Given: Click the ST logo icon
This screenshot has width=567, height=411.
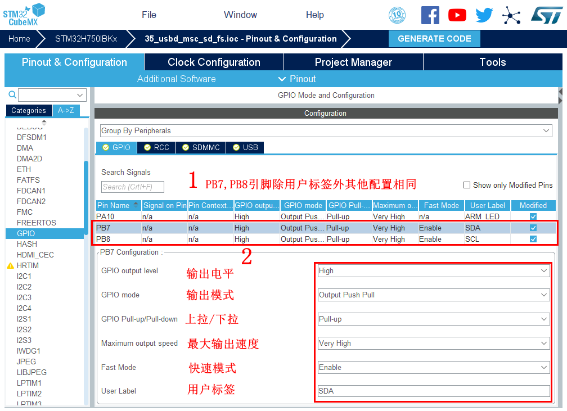Looking at the screenshot, I should [546, 15].
